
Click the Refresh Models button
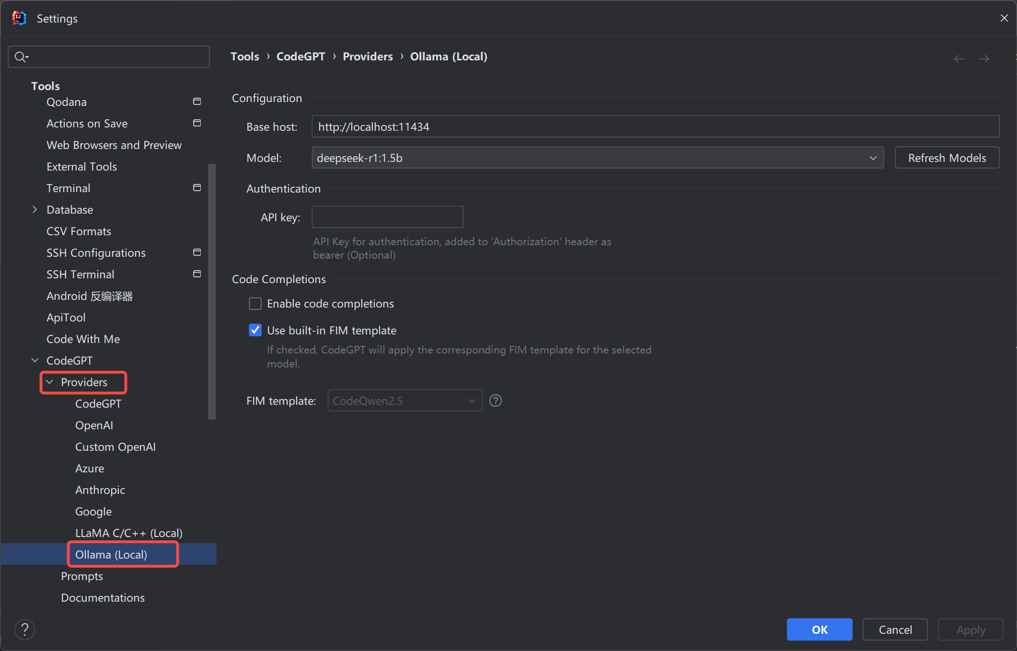pyautogui.click(x=947, y=158)
